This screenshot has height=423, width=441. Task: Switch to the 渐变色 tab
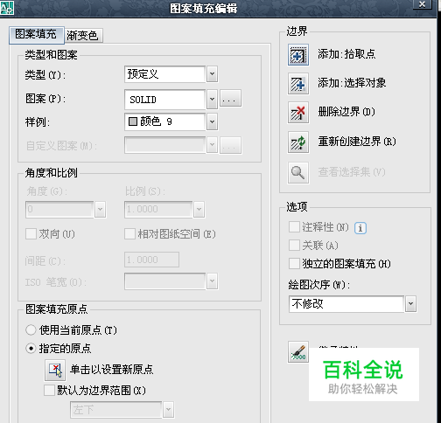pos(83,36)
